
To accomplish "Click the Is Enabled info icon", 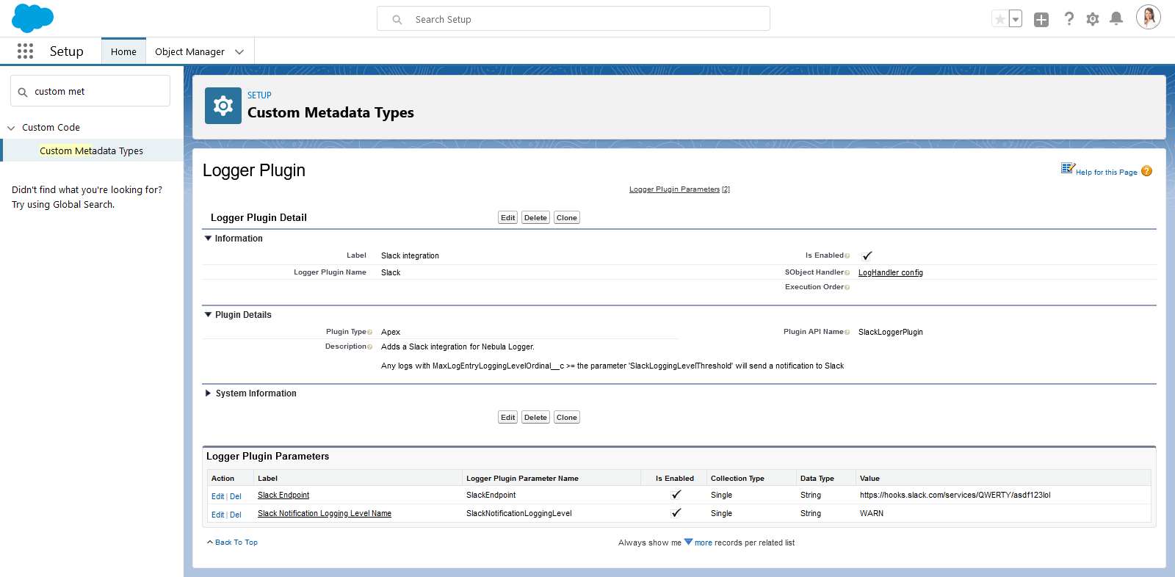I will pos(847,256).
